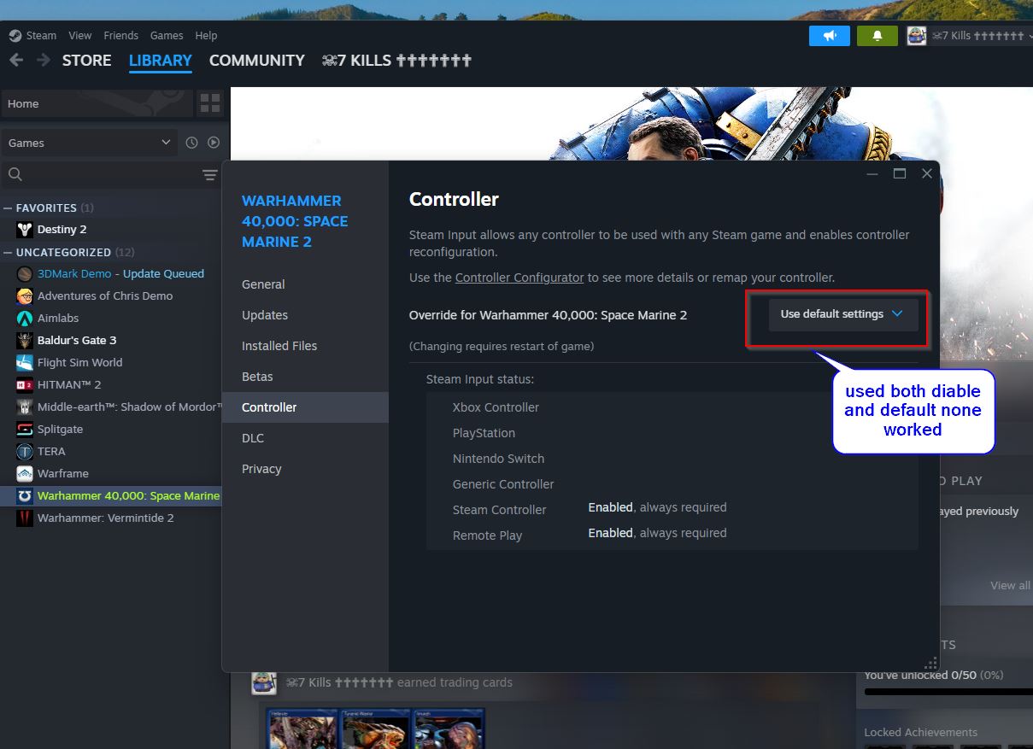
Task: Go back with the left arrow
Action: point(16,60)
